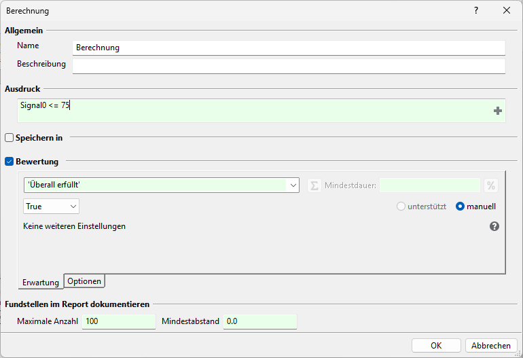Close the Berechnung dialog
The image size is (523, 358).
507,10
